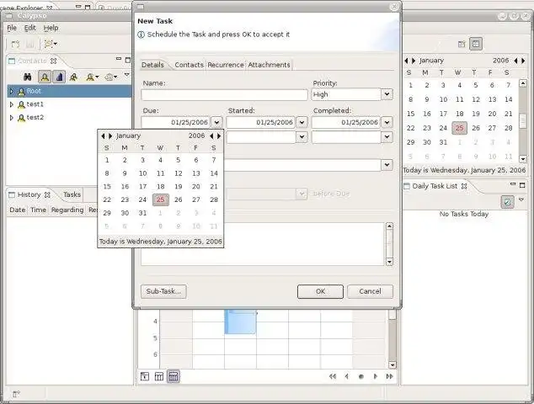This screenshot has width=534, height=404.
Task: Toggle the Daily Task List filter icon
Action: tap(507, 202)
